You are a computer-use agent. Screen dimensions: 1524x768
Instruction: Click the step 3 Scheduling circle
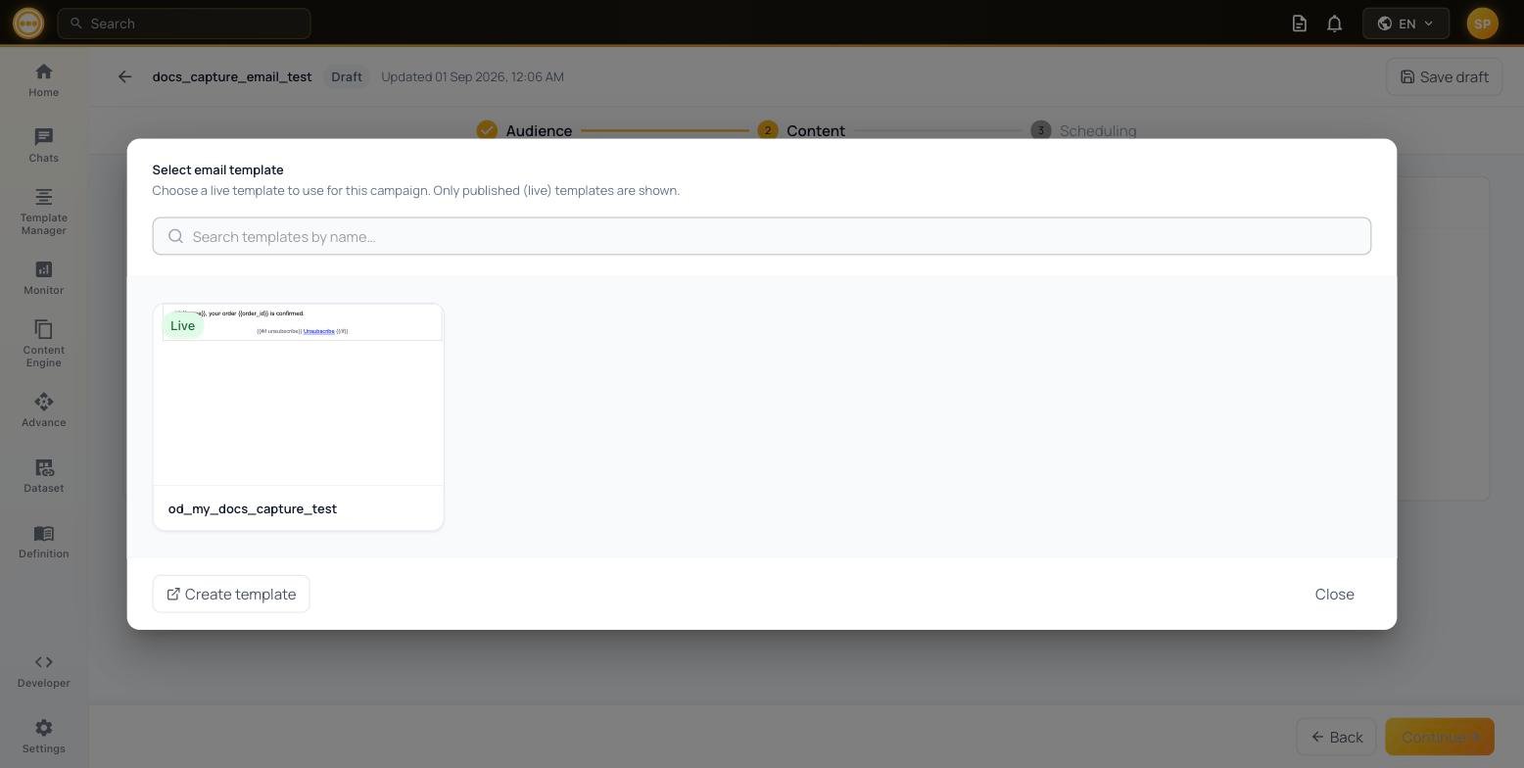[1041, 130]
